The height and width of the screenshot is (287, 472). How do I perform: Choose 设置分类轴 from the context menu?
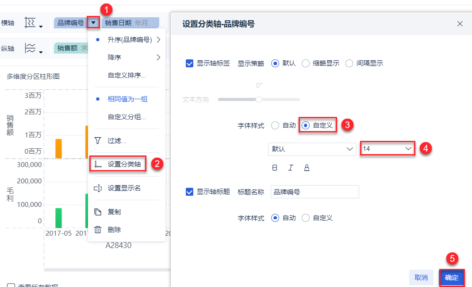(x=124, y=164)
